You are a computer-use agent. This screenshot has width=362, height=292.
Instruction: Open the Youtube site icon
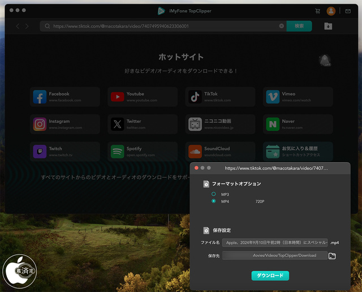pos(118,97)
